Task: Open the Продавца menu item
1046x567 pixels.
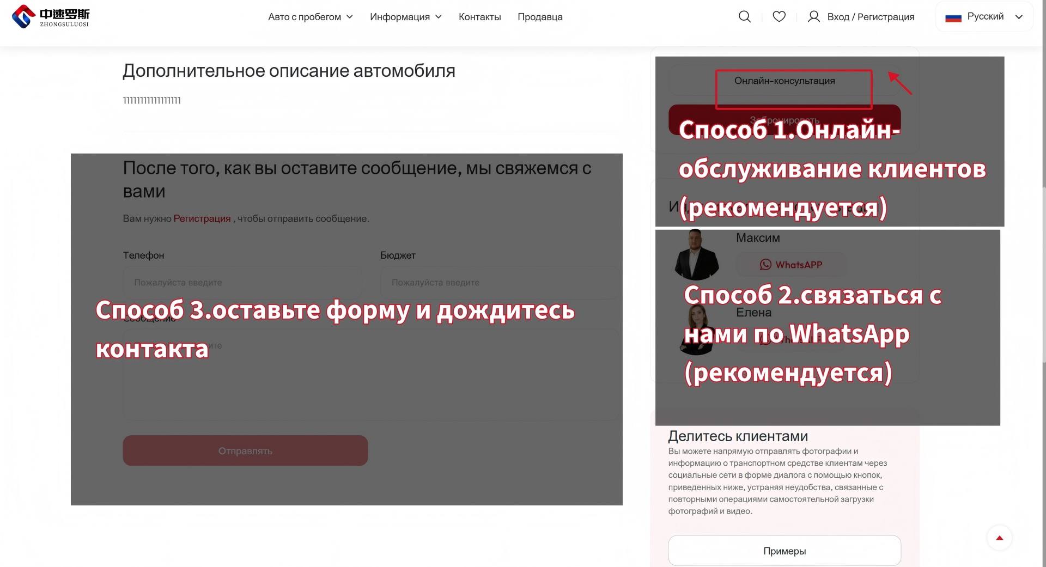Action: 540,17
